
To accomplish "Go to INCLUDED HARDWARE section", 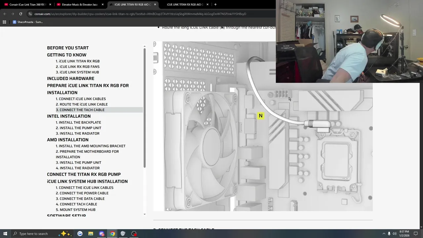I will point(70,78).
